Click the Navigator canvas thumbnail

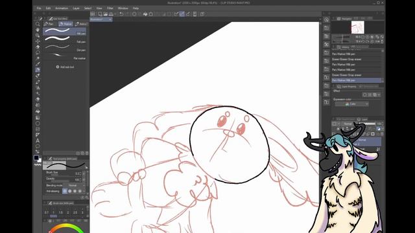(x=357, y=27)
